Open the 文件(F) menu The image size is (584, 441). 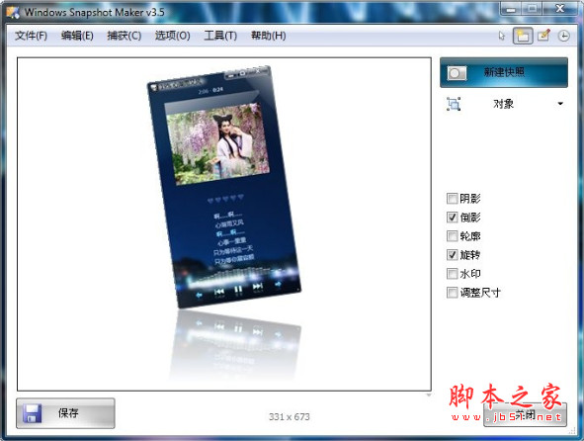pyautogui.click(x=31, y=36)
